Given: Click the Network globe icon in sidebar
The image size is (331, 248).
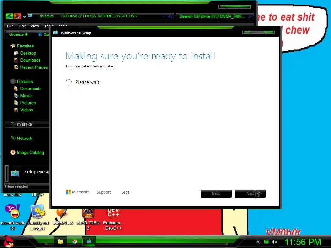Looking at the screenshot, I should [x=13, y=138].
